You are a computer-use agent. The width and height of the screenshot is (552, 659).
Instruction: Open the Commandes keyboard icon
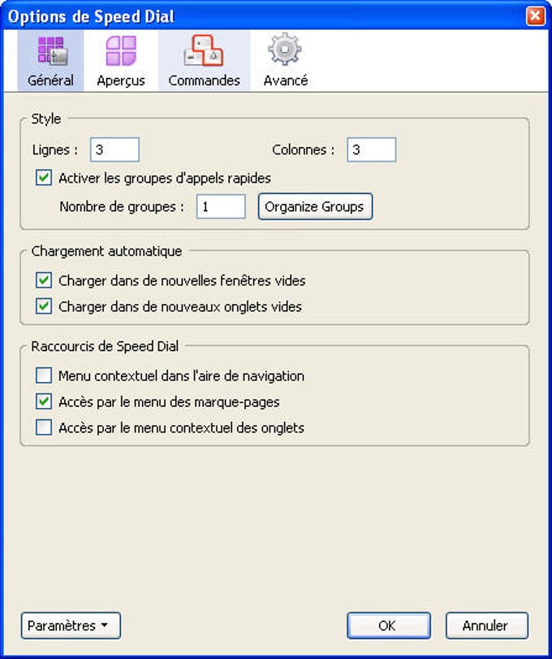pos(204,50)
